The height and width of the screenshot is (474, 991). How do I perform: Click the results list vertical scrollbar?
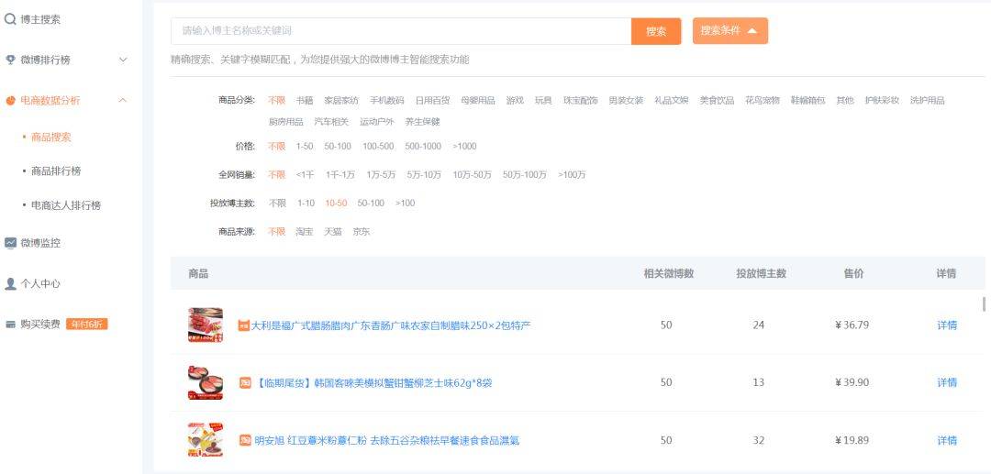(984, 304)
